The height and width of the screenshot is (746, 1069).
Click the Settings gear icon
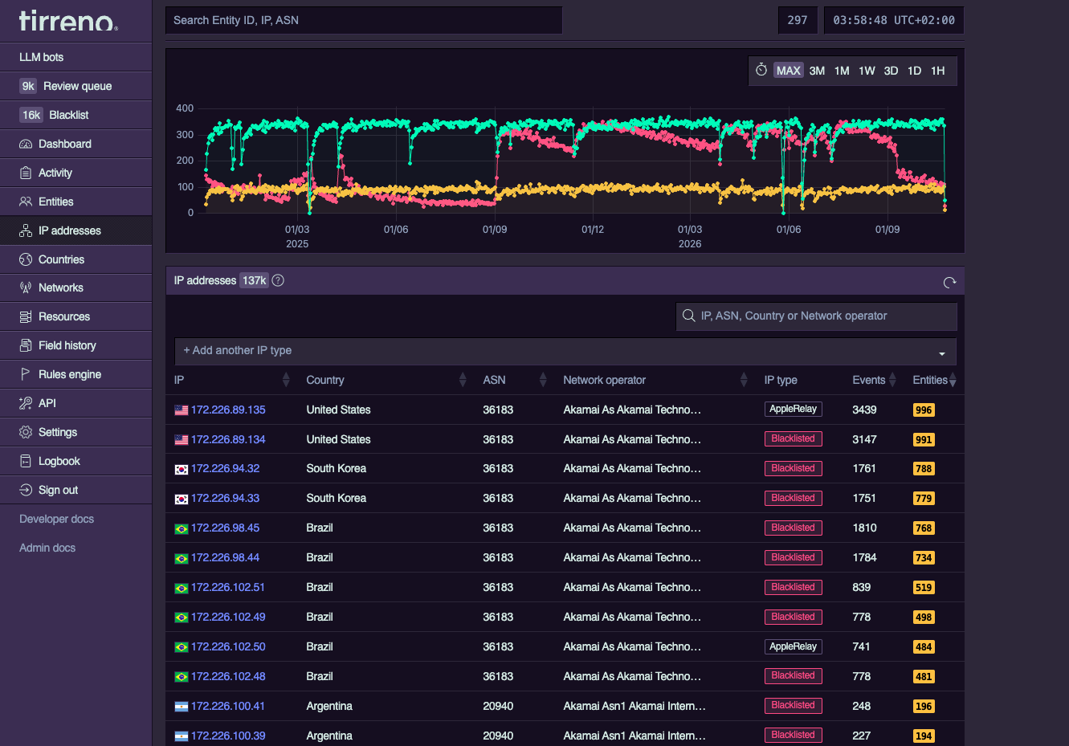click(26, 432)
